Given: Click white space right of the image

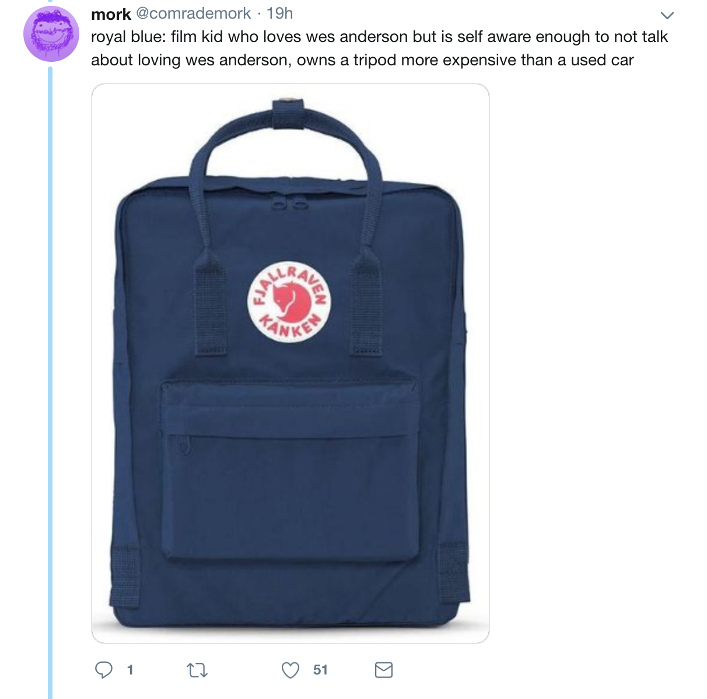Looking at the screenshot, I should tap(595, 362).
